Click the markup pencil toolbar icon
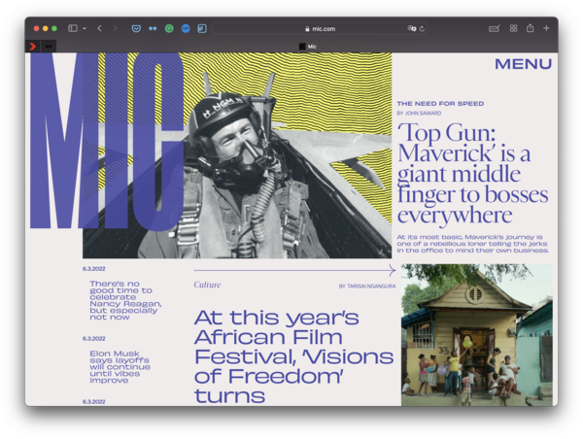This screenshot has height=439, width=583. pyautogui.click(x=495, y=28)
